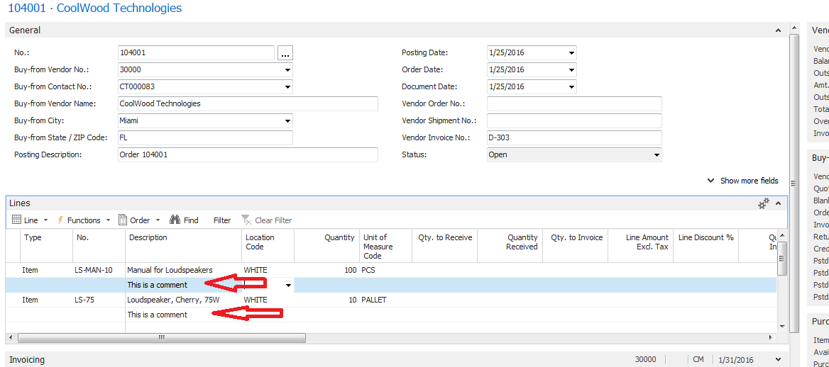Image resolution: width=829 pixels, height=367 pixels.
Task: Collapse the General section chevron
Action: pyautogui.click(x=779, y=30)
